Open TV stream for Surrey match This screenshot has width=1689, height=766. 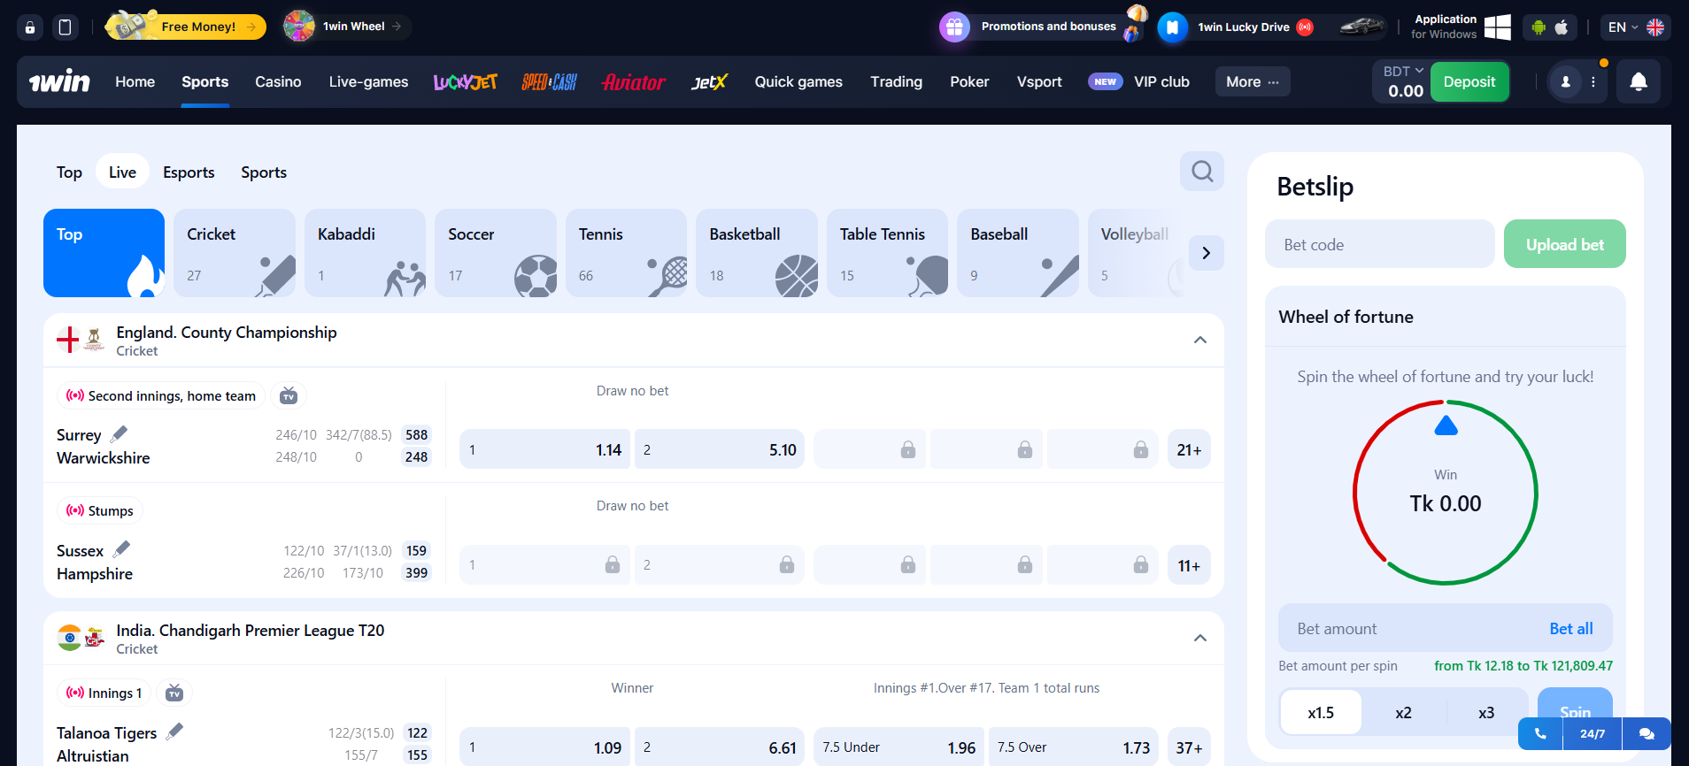coord(289,395)
